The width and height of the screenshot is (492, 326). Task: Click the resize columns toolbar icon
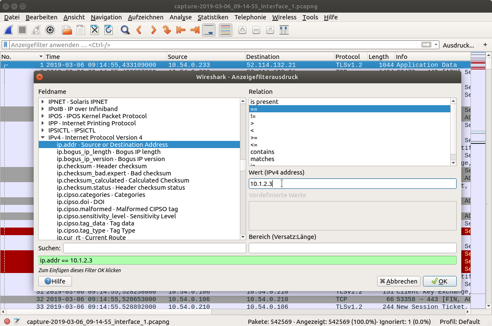(284, 30)
